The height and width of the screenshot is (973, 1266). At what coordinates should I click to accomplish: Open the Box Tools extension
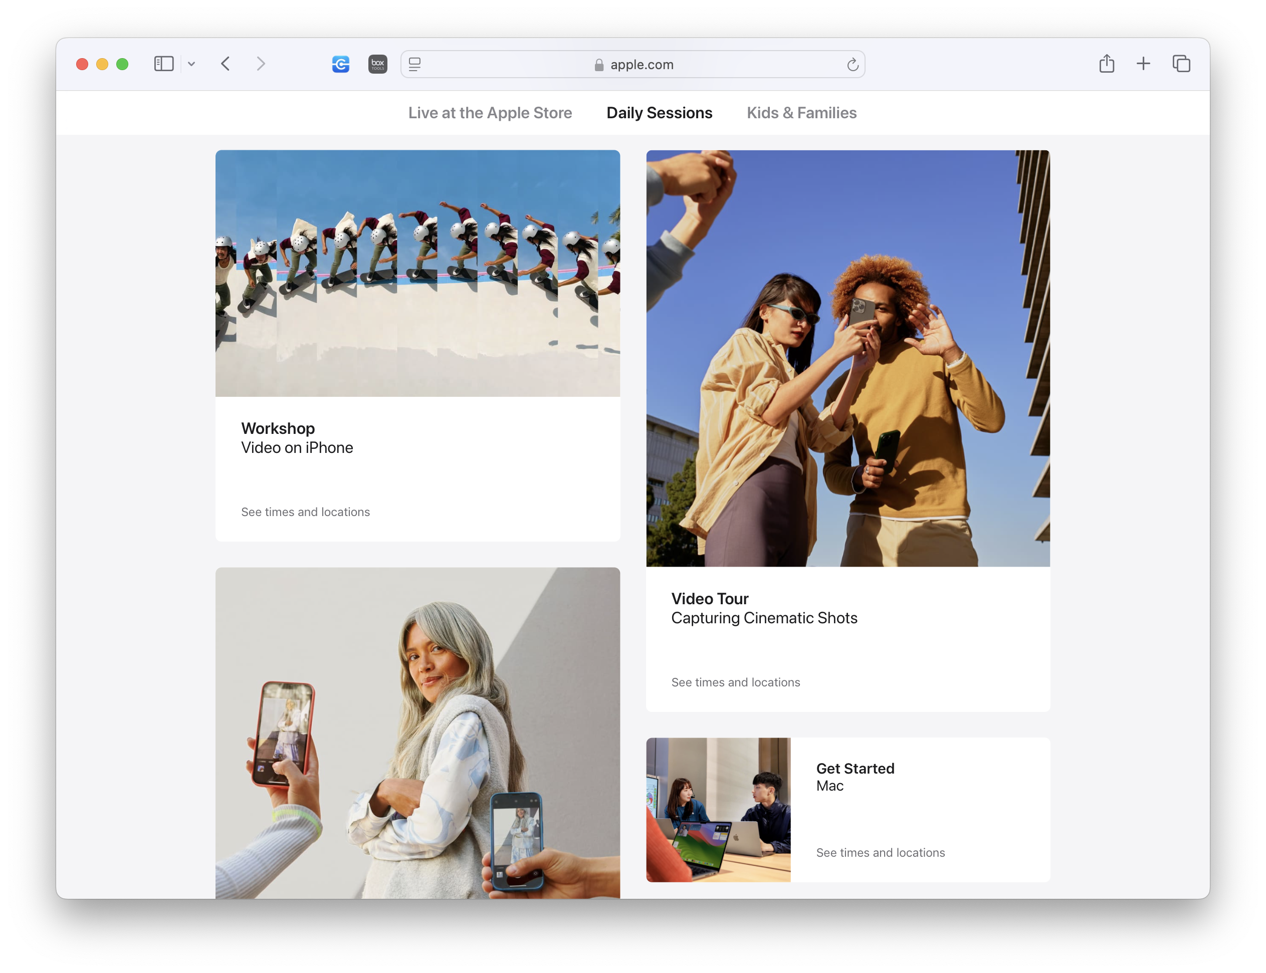click(378, 64)
